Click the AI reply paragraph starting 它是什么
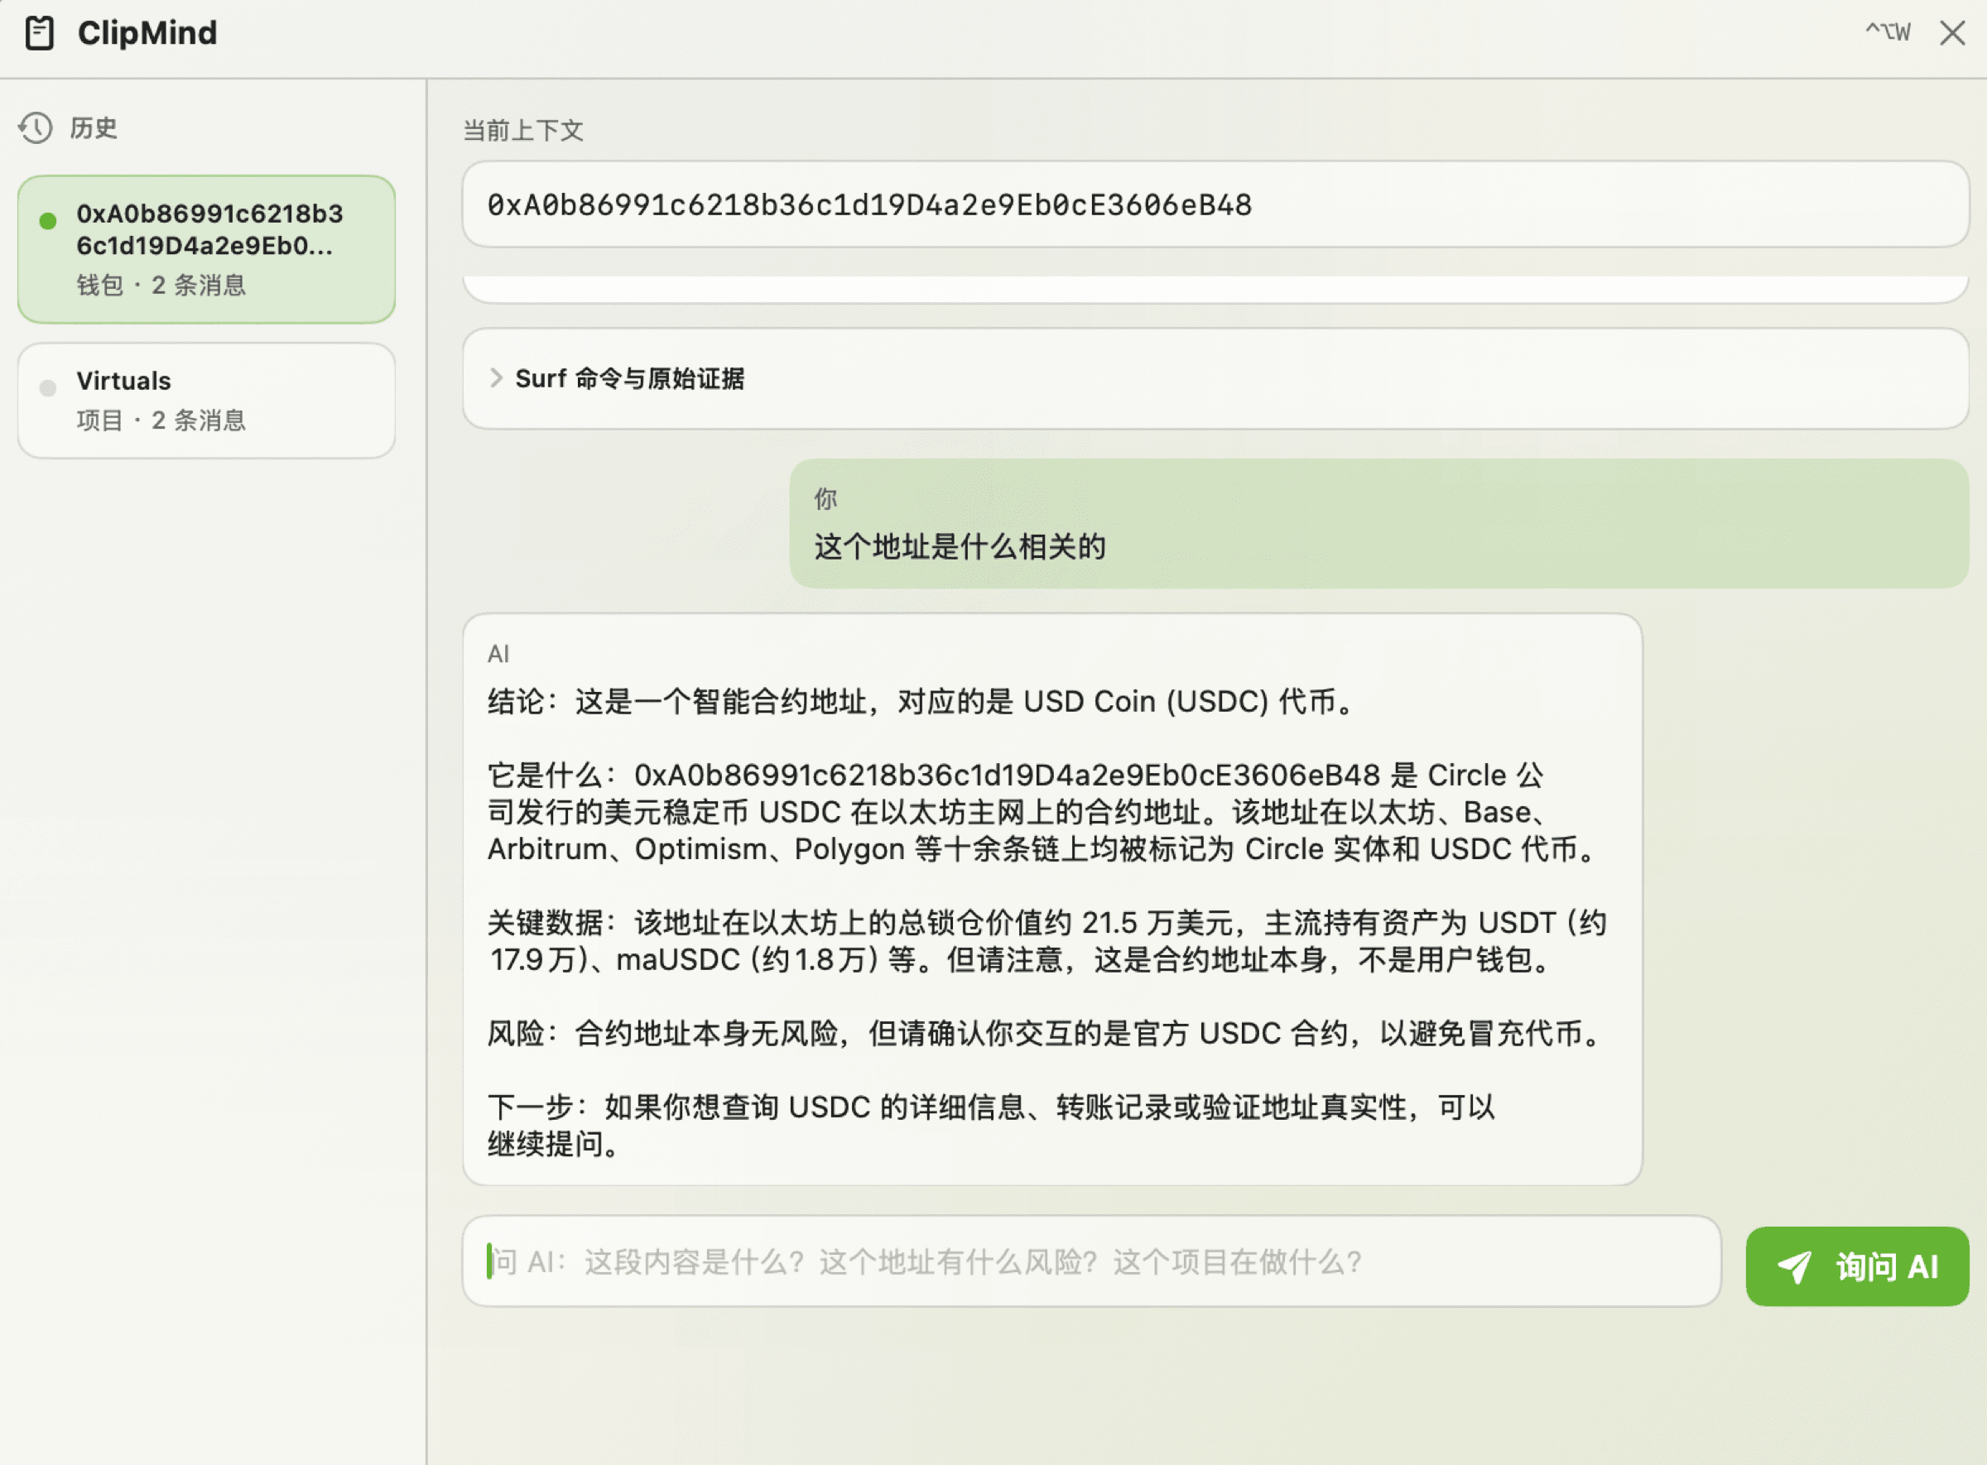 (1044, 812)
